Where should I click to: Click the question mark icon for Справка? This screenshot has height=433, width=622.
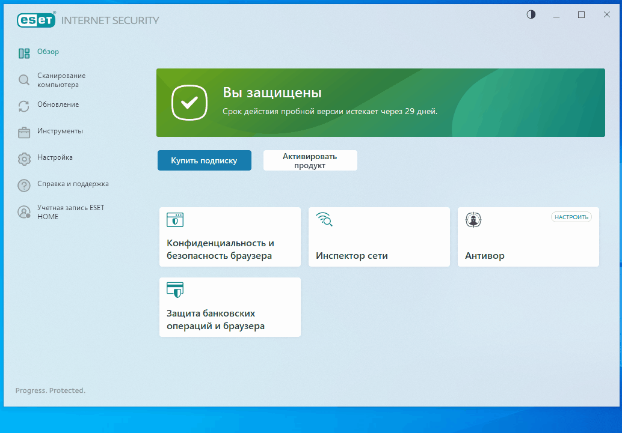tap(24, 185)
